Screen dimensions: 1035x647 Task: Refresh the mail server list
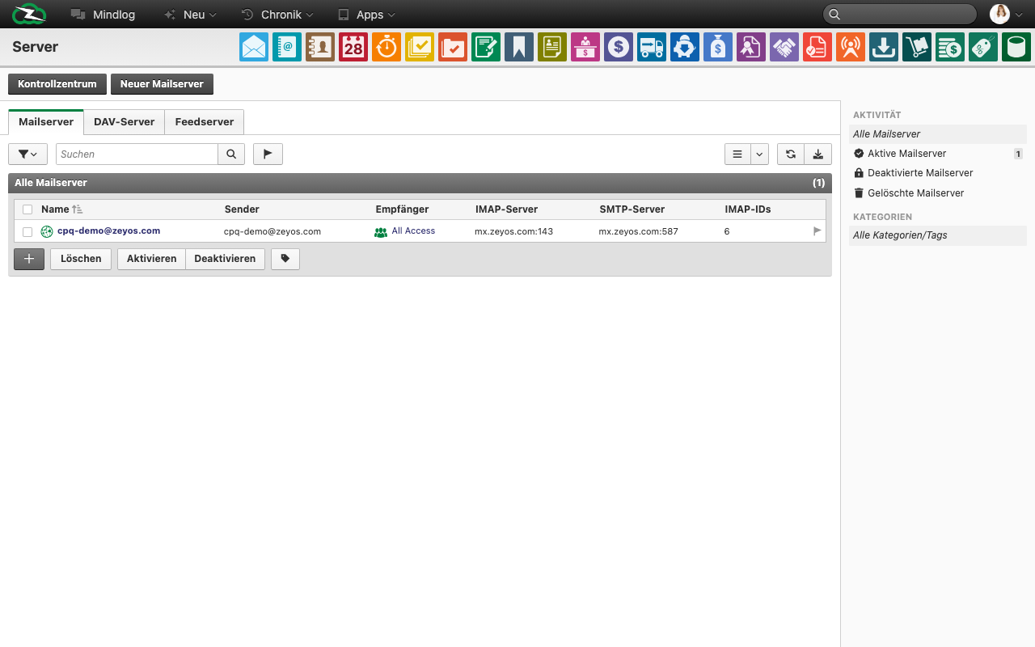click(791, 154)
